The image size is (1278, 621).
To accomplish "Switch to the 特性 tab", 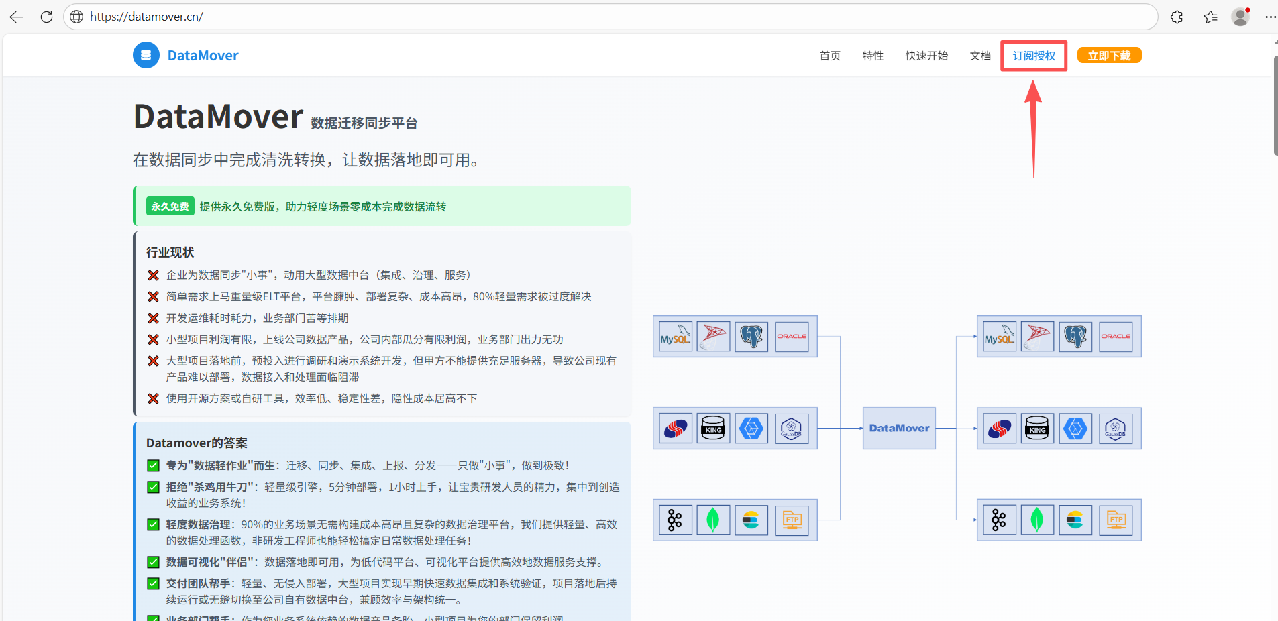I will [872, 56].
